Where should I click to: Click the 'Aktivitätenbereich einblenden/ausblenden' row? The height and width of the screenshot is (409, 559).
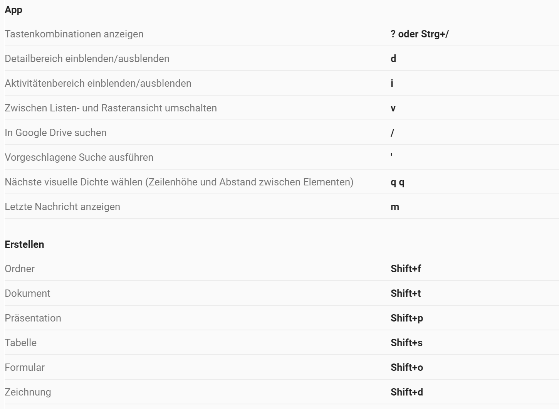click(x=98, y=83)
